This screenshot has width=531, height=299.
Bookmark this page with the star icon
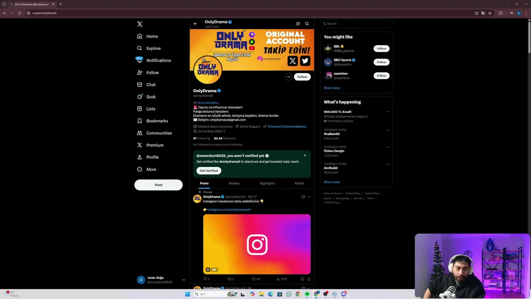coord(490,13)
